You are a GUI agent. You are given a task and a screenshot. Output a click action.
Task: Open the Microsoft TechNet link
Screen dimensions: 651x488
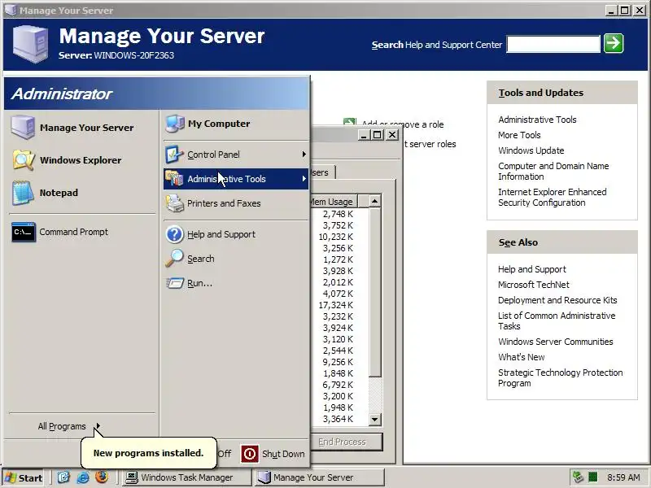[x=534, y=285]
